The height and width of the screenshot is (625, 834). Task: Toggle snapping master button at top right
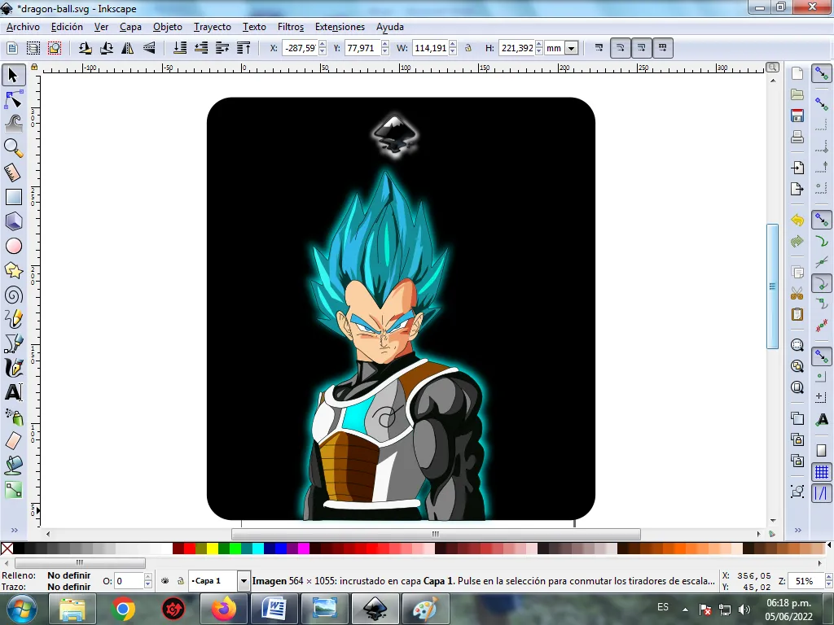coord(822,73)
